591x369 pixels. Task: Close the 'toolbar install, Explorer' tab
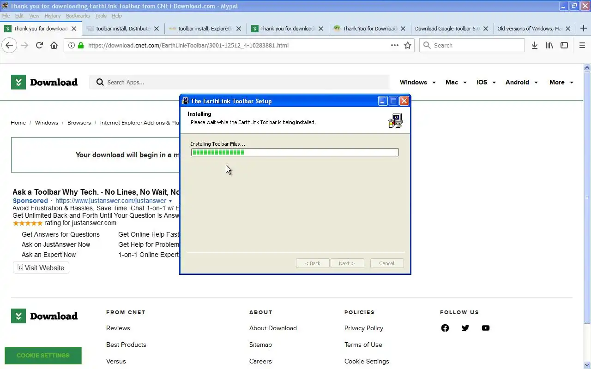coord(238,29)
